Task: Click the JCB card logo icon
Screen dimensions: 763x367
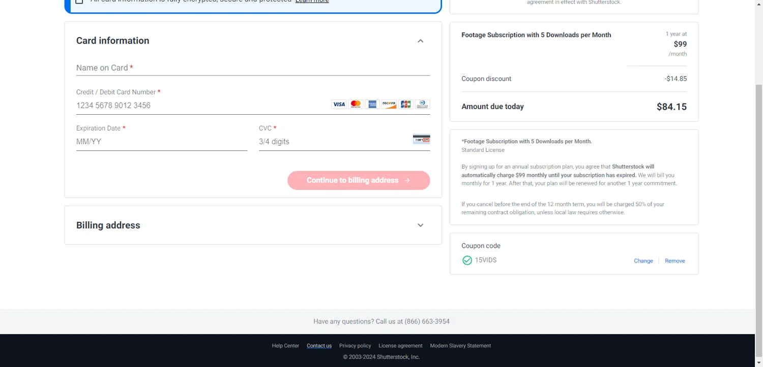Action: [405, 104]
